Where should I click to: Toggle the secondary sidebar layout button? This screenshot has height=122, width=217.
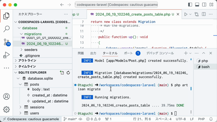pyautogui.click(x=204, y=5)
